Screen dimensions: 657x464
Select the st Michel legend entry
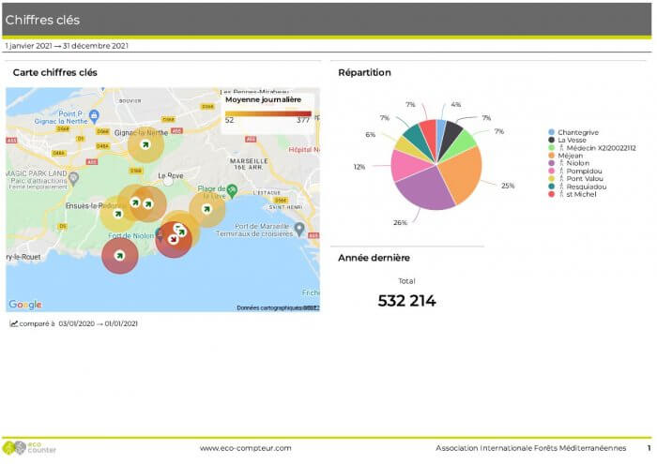pyautogui.click(x=573, y=194)
